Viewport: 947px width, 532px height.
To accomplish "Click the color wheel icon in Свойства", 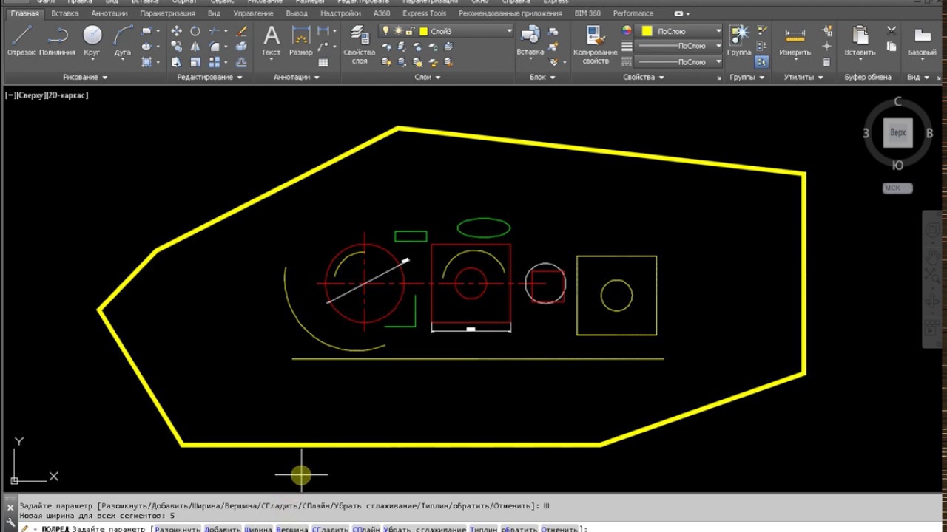I will click(627, 31).
